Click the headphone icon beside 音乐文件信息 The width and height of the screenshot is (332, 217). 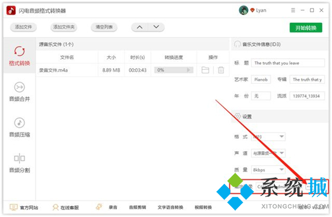(237, 44)
